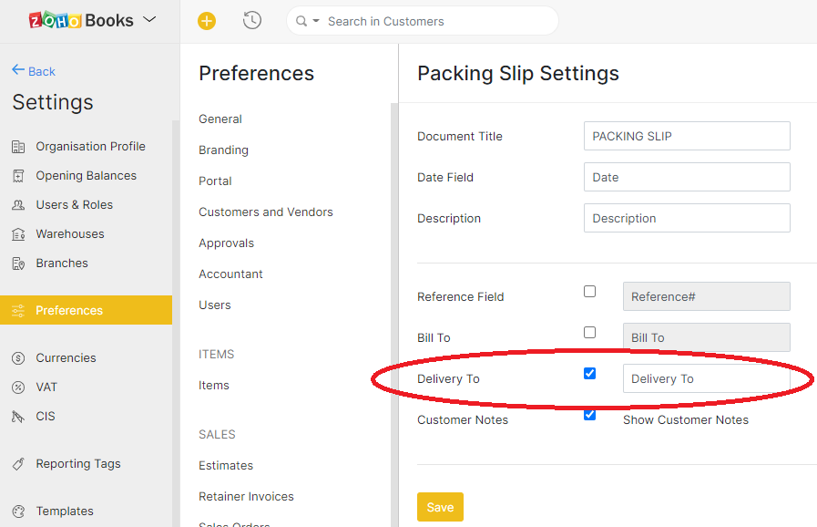This screenshot has width=817, height=527.
Task: Click the Users & Roles icon
Action: tap(18, 205)
